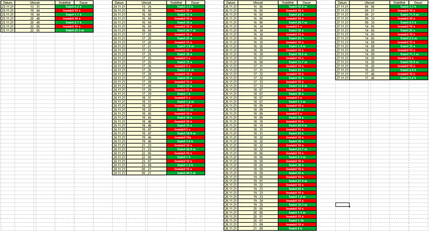
Task: Select the 'Stabil 1.6 m' cell
Action: pyautogui.click(x=186, y=70)
